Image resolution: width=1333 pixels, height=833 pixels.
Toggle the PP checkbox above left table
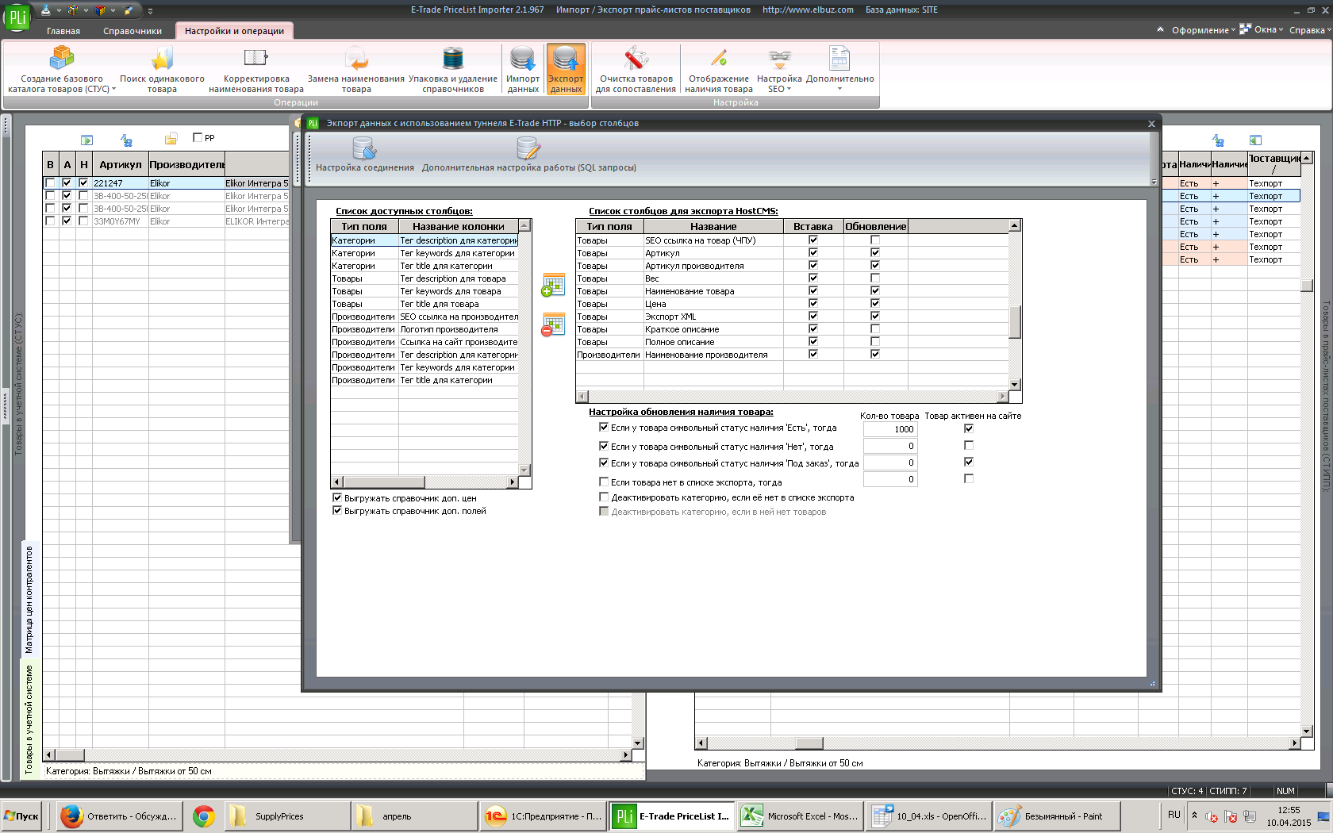click(x=198, y=137)
